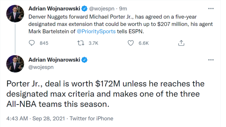Click the verified badge beside the 9m tweet
Screen dimensions: 226x127
(85, 9)
